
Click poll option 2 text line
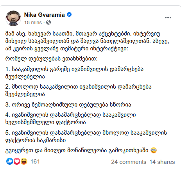click(78, 91)
